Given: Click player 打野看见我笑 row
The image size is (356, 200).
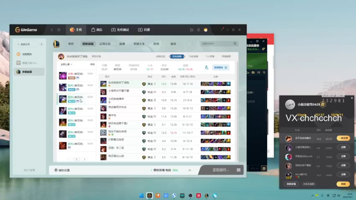Looking at the screenshot, I should coord(167,141).
